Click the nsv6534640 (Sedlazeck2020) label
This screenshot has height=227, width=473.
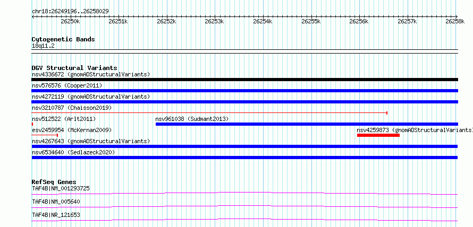(x=73, y=152)
